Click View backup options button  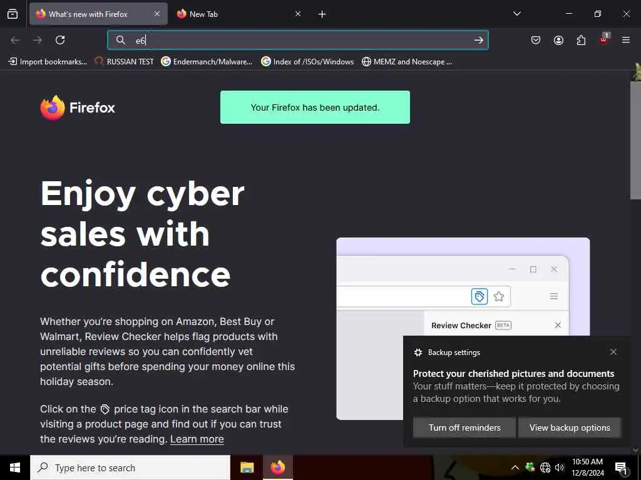(x=570, y=427)
